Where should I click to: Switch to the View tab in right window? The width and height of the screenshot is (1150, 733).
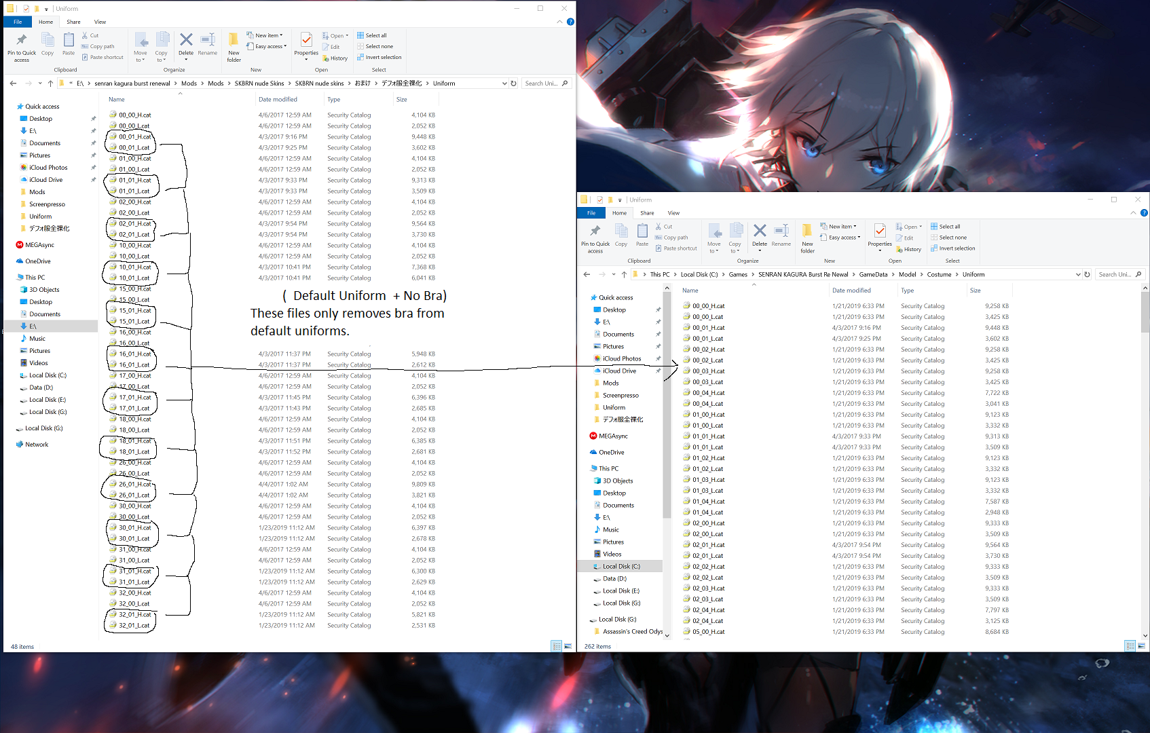(x=673, y=213)
